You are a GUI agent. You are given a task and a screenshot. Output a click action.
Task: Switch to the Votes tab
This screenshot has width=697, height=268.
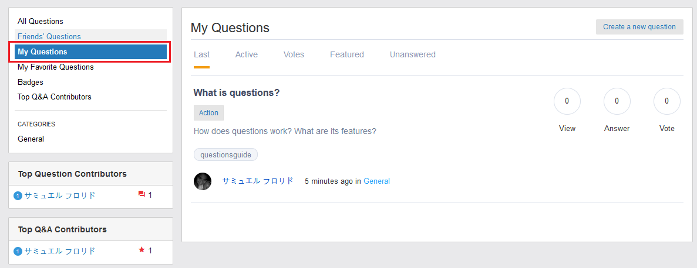pyautogui.click(x=294, y=54)
